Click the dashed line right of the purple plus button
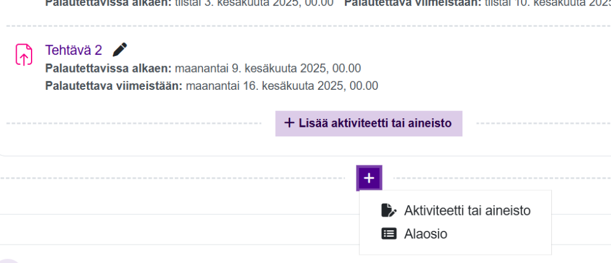611x263 pixels. (501, 178)
